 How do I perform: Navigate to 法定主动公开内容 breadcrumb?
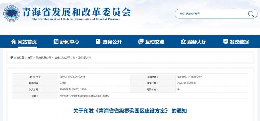coord(64,58)
